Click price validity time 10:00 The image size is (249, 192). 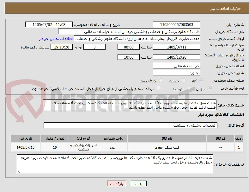129,57
